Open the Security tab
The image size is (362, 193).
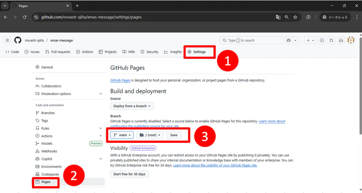click(x=150, y=52)
